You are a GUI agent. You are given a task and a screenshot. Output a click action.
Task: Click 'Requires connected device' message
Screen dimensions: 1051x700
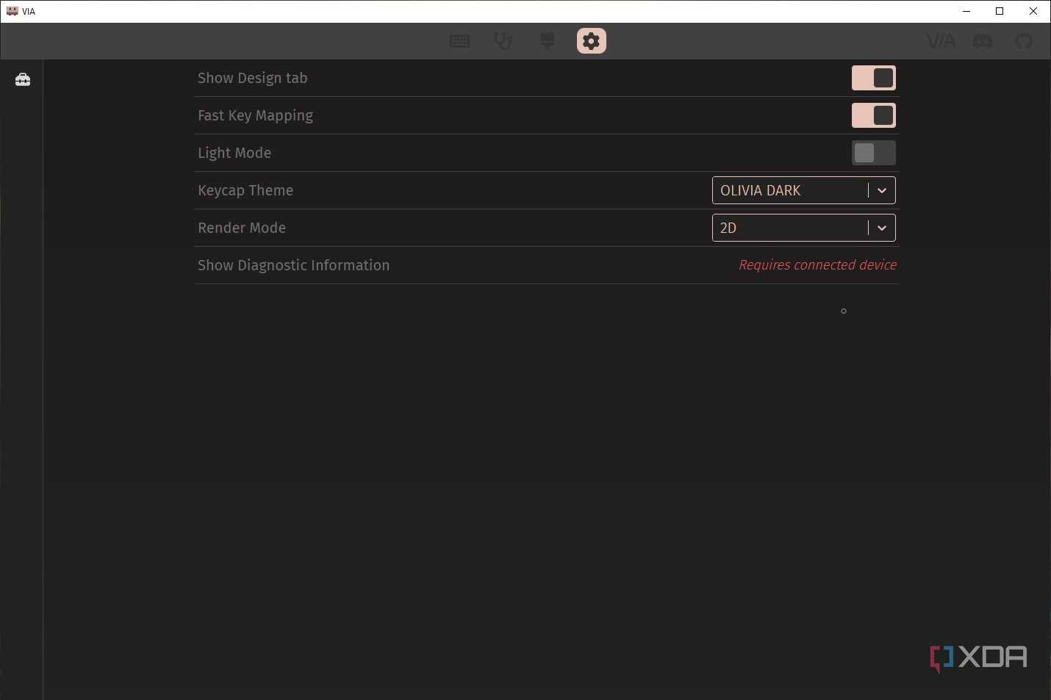click(818, 265)
